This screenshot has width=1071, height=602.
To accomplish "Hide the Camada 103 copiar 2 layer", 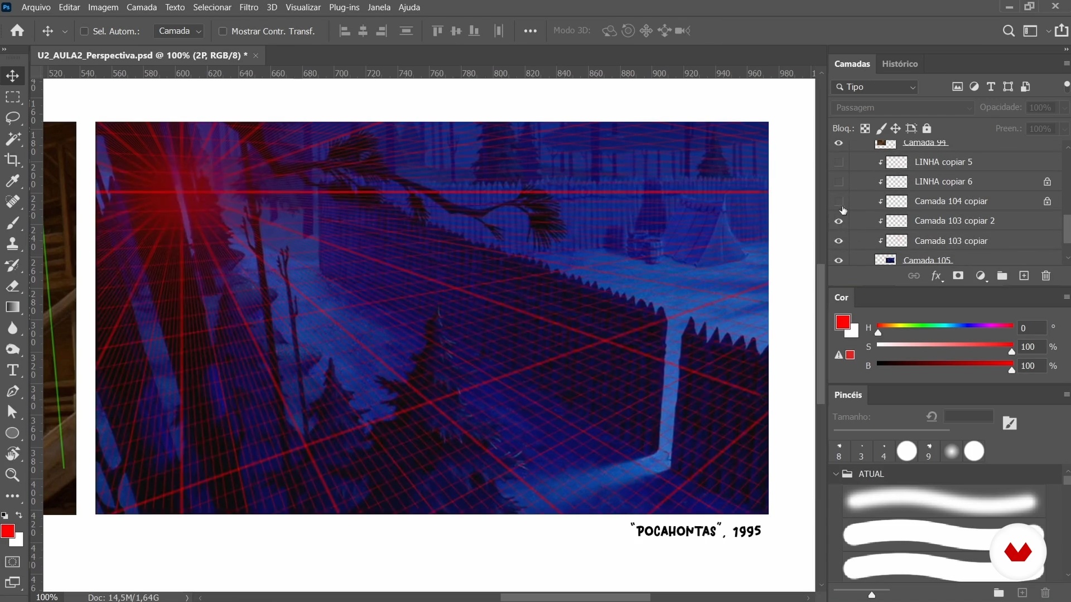I will [838, 221].
